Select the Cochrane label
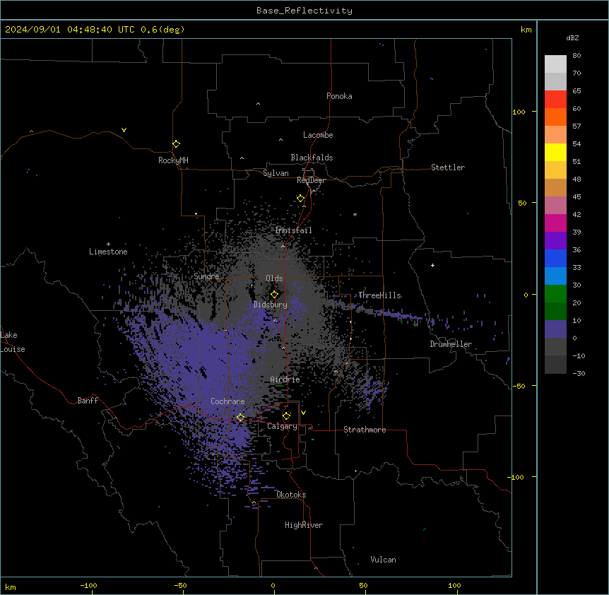609x595 pixels. pyautogui.click(x=227, y=401)
